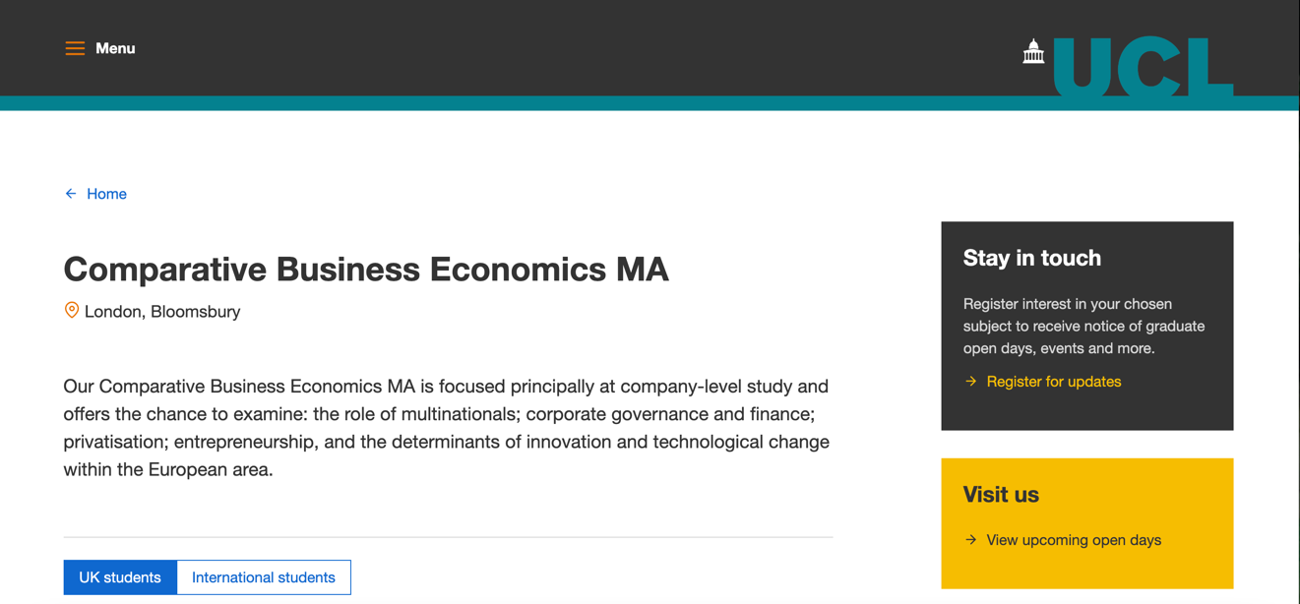This screenshot has width=1300, height=604.
Task: Click the Visit us heading
Action: coord(1001,495)
